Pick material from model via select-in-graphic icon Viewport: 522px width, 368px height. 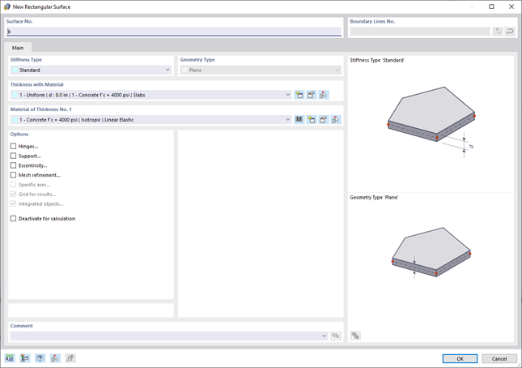click(335, 120)
